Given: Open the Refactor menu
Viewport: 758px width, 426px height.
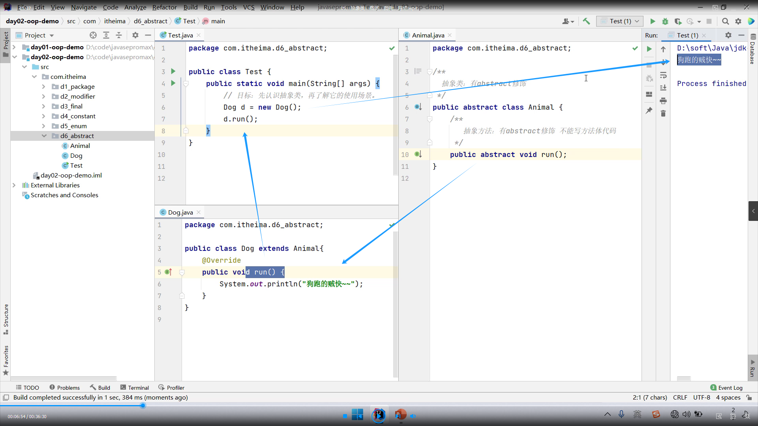Looking at the screenshot, I should pos(164,7).
